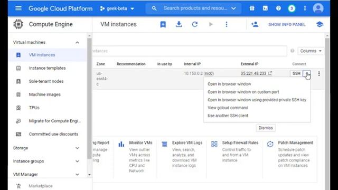Open the instance row more actions menu

(319, 73)
